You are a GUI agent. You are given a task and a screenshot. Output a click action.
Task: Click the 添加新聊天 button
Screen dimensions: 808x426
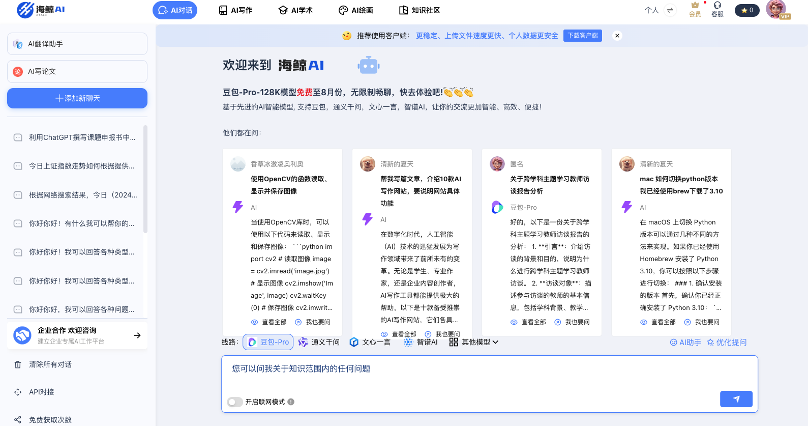[77, 98]
